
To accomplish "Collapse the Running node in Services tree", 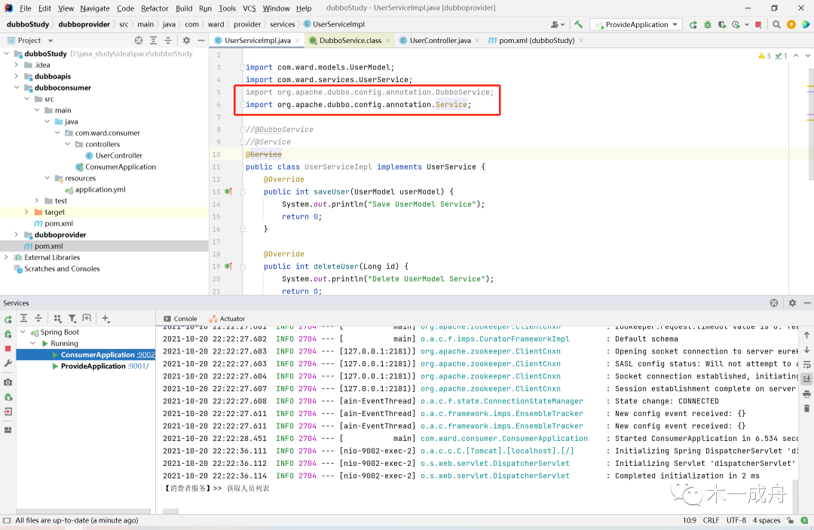I will coord(33,343).
